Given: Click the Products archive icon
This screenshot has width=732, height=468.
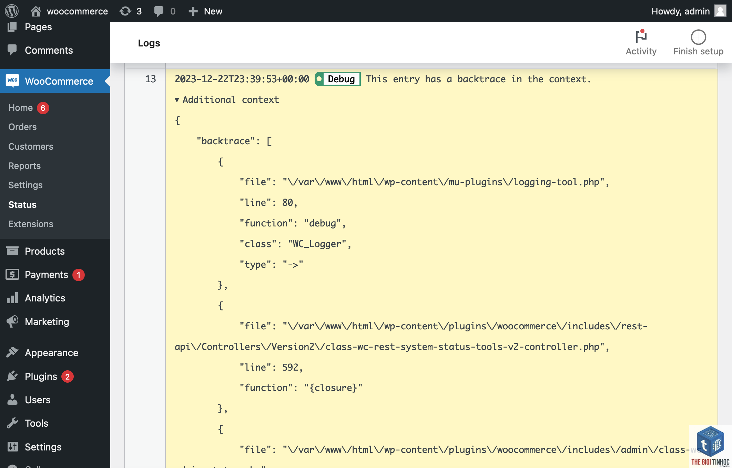Looking at the screenshot, I should [12, 251].
